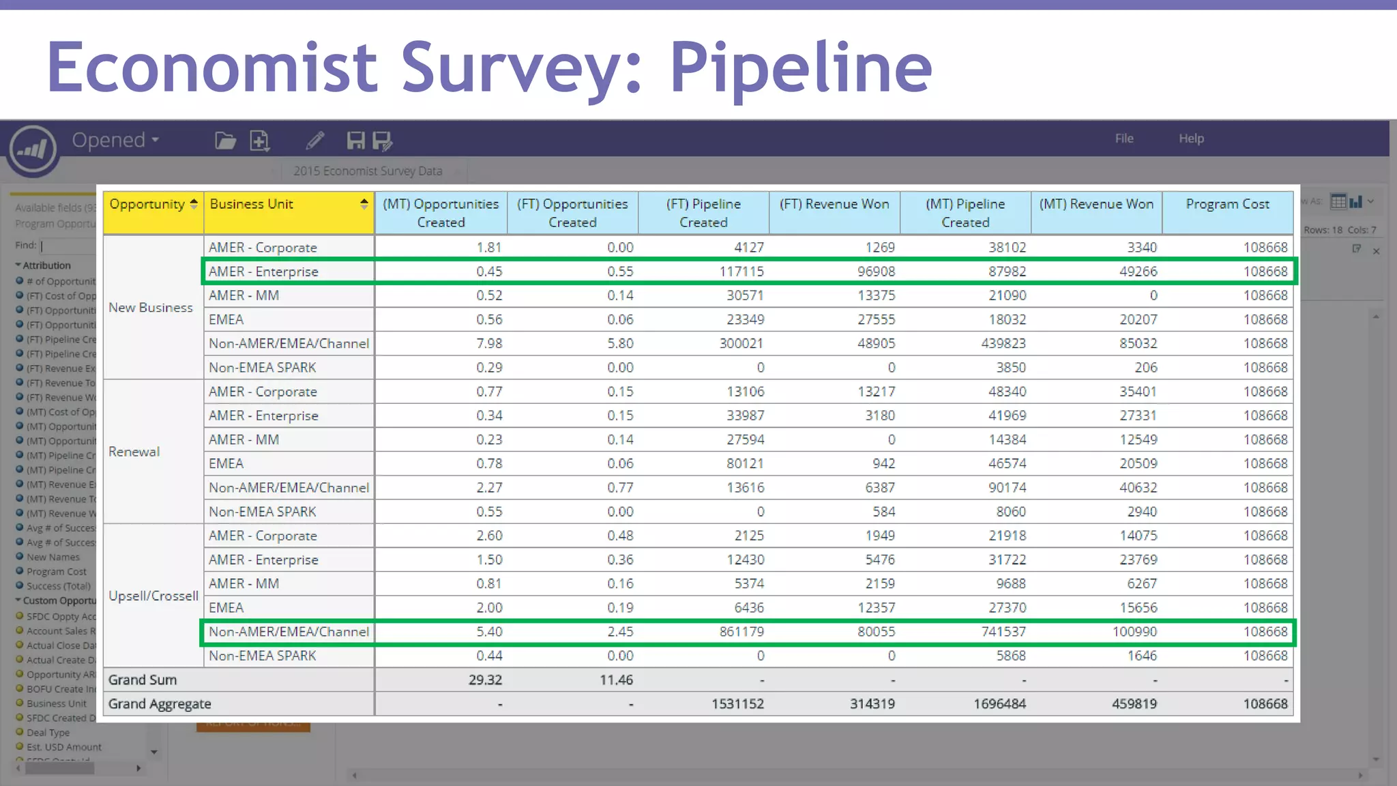Click the Save As floppy-with-pencil icon
Screen dimensions: 1397x786
click(x=382, y=141)
